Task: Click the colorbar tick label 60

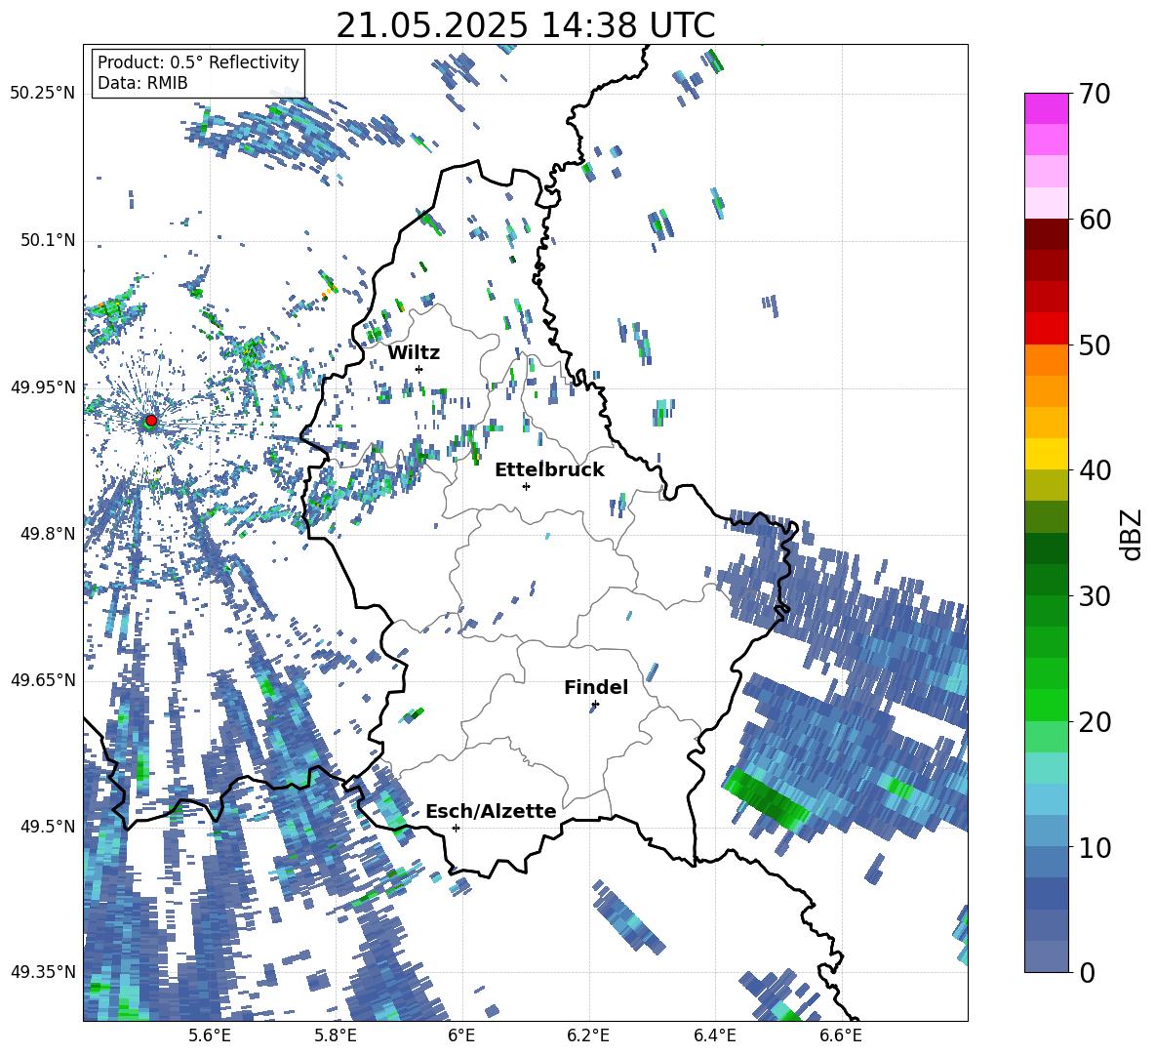Action: [1095, 220]
